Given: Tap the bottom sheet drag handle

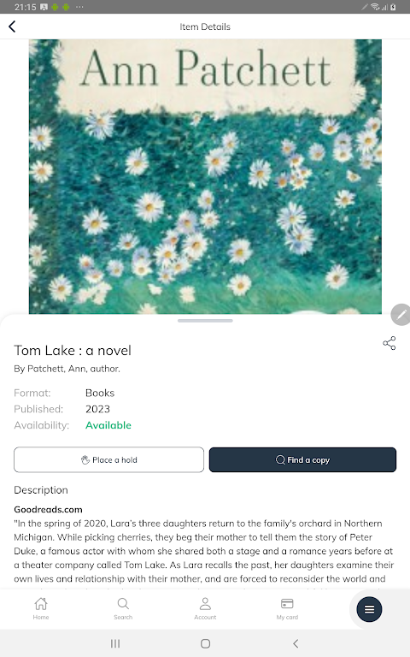Looking at the screenshot, I should click(205, 321).
